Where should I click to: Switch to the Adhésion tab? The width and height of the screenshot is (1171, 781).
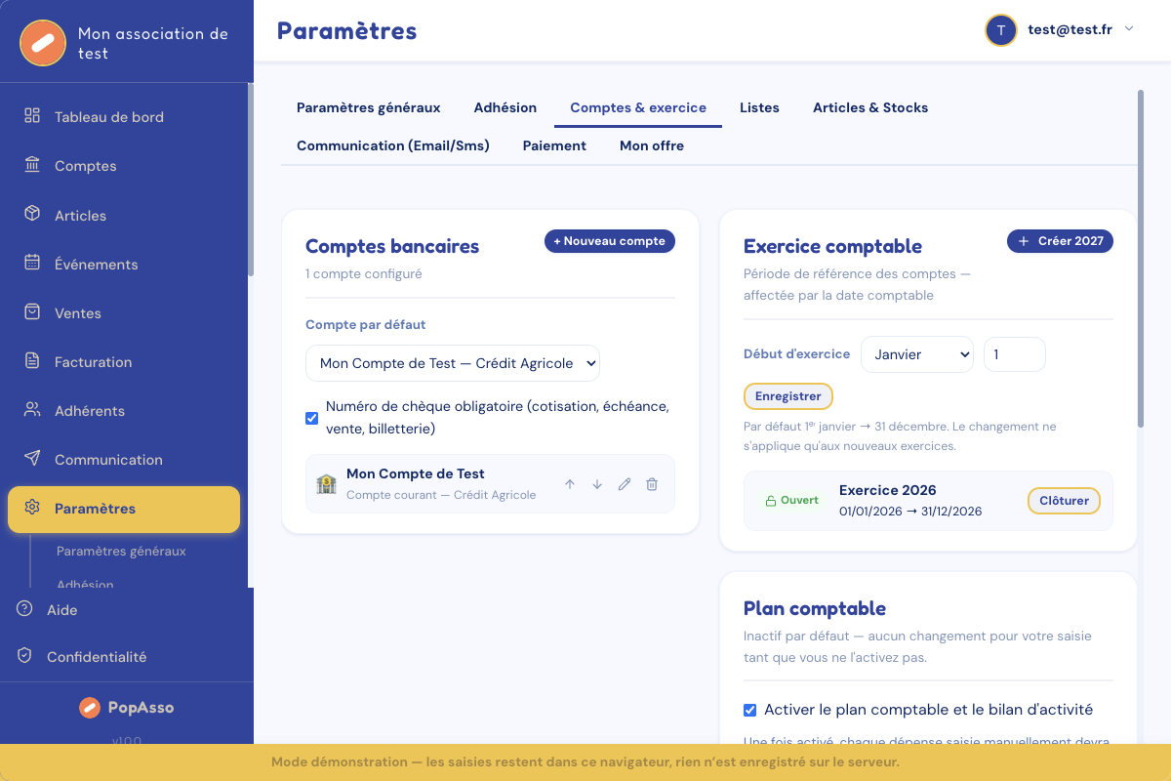[505, 107]
